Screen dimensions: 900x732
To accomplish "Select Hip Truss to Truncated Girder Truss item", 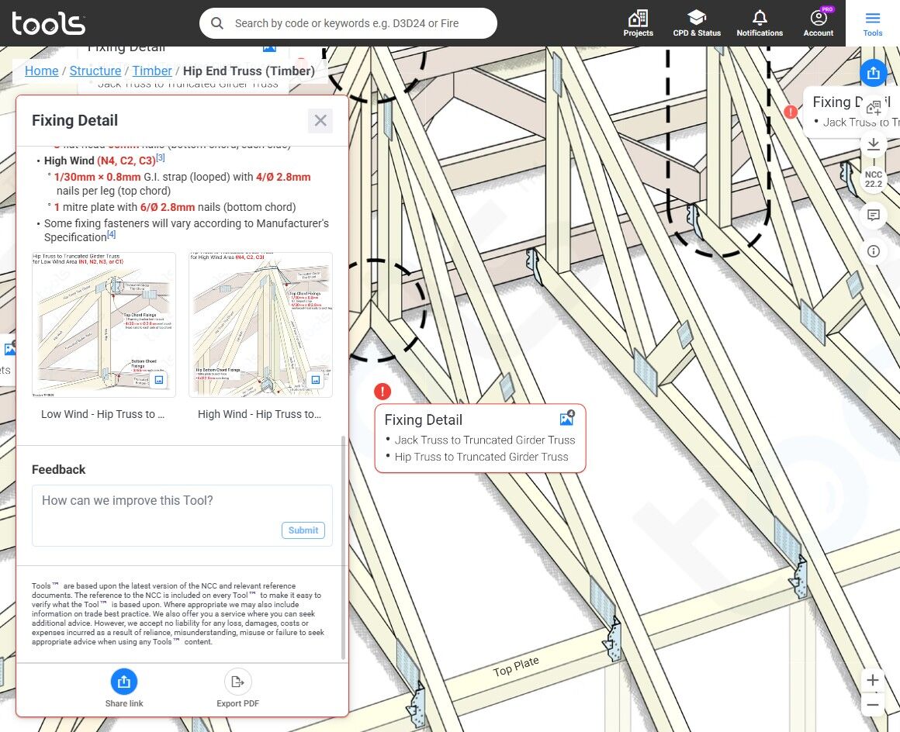I will pyautogui.click(x=481, y=457).
